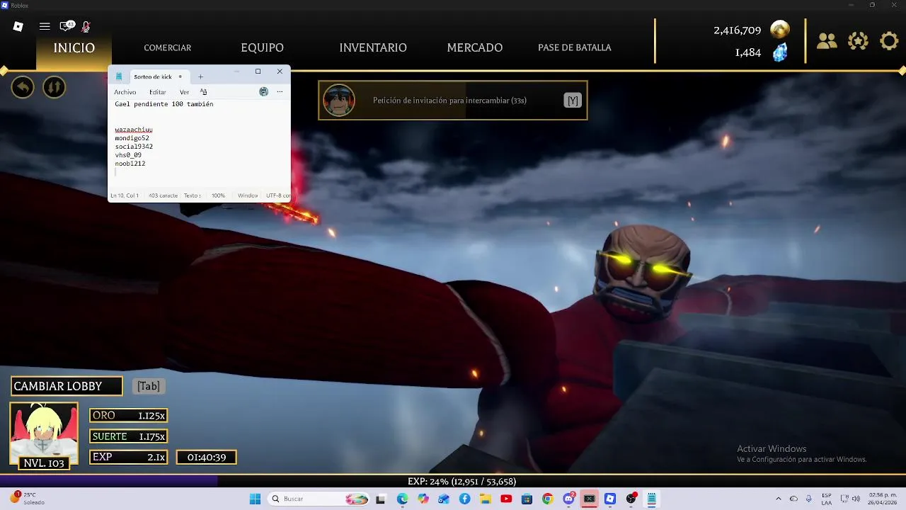Click the wazaachiuu line in Notepad
This screenshot has height=510, width=906.
134,130
